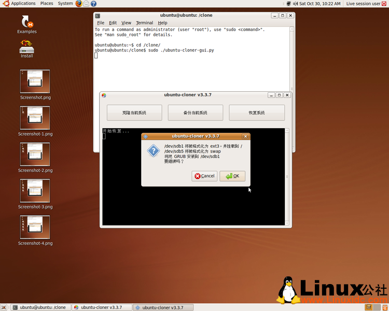Viewport: 389px width, 311px height.
Task: Click the 开始恢复 output text
Action: coord(116,131)
